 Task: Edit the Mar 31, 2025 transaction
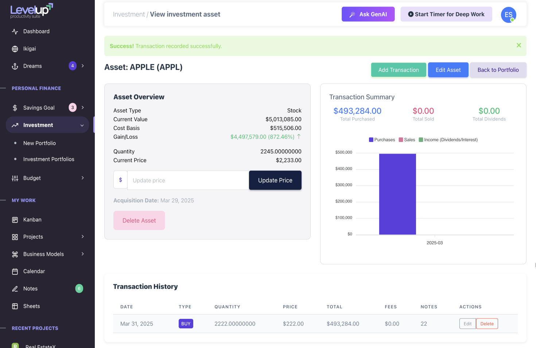(x=467, y=324)
